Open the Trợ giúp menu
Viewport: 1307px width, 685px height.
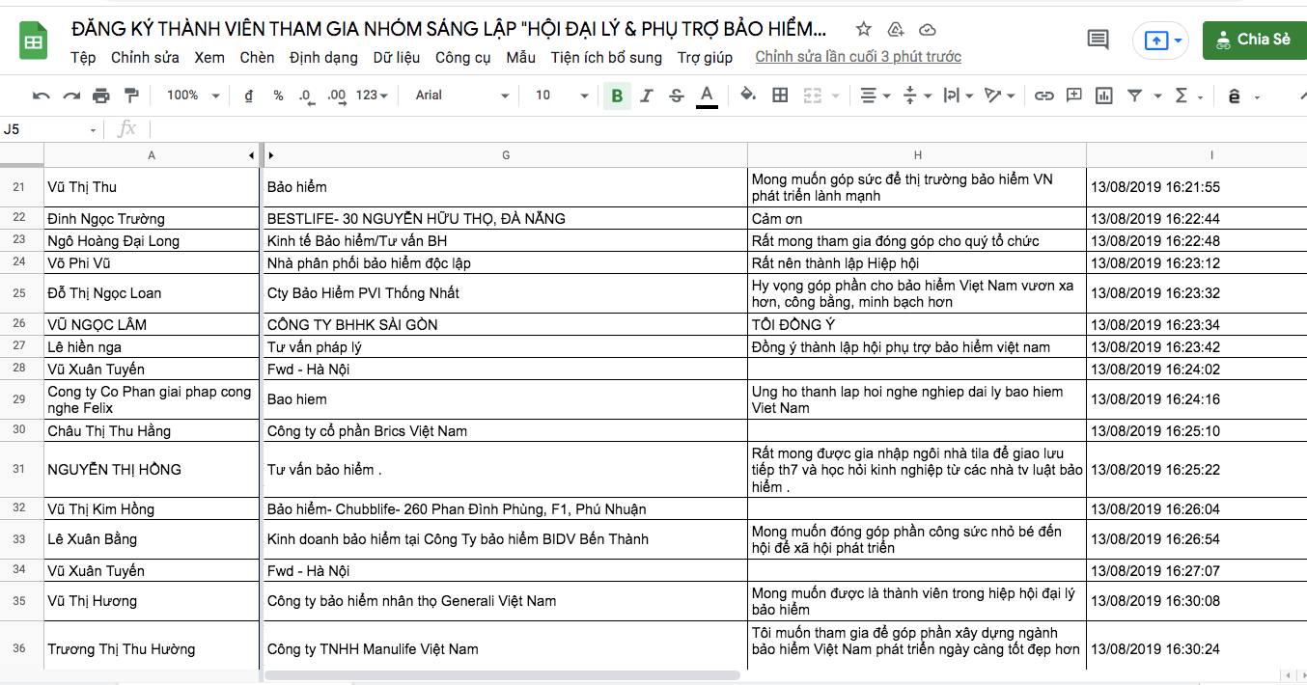point(705,58)
